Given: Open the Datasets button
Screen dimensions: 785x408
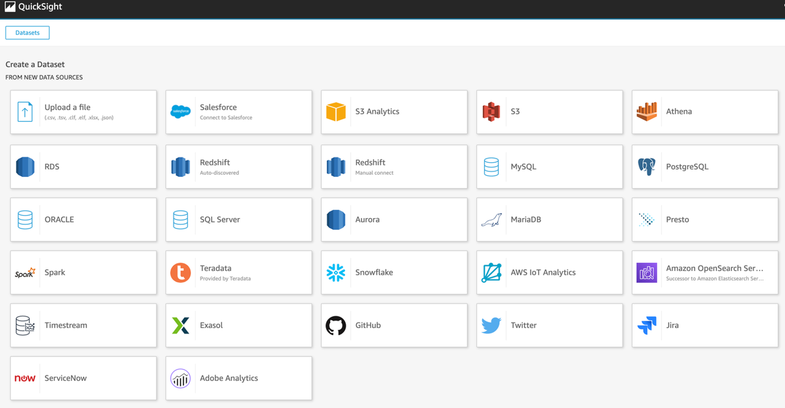Looking at the screenshot, I should point(27,33).
